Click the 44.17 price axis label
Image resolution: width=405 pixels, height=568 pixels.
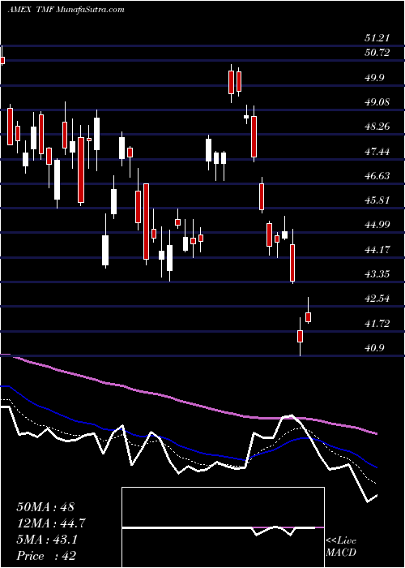(x=377, y=249)
